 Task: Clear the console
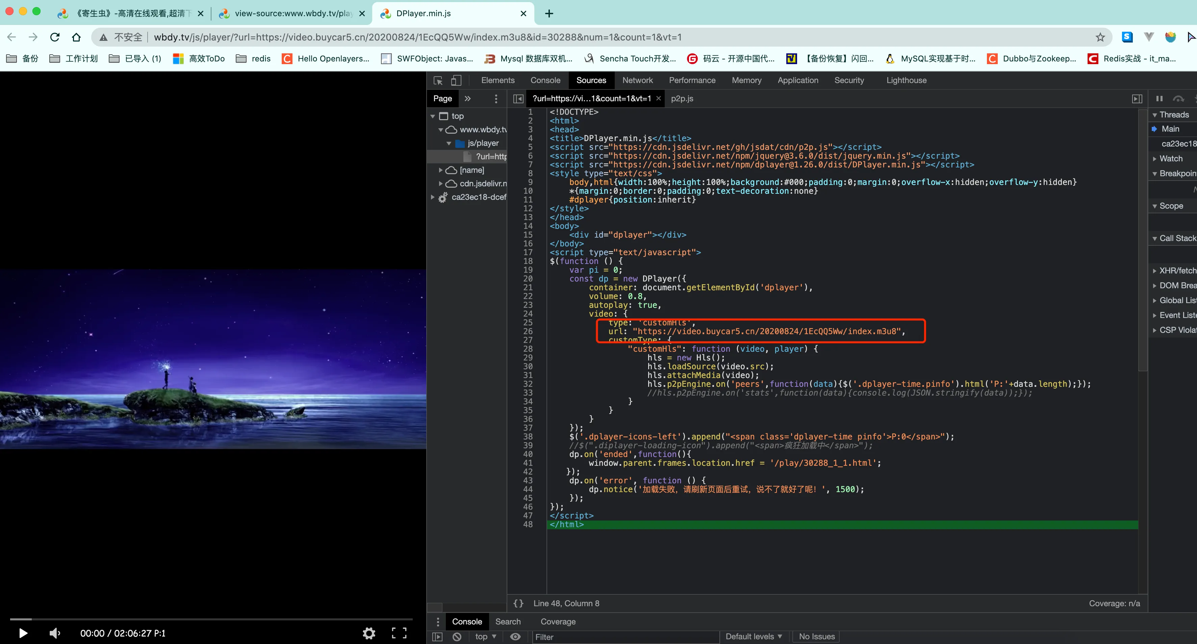click(457, 637)
